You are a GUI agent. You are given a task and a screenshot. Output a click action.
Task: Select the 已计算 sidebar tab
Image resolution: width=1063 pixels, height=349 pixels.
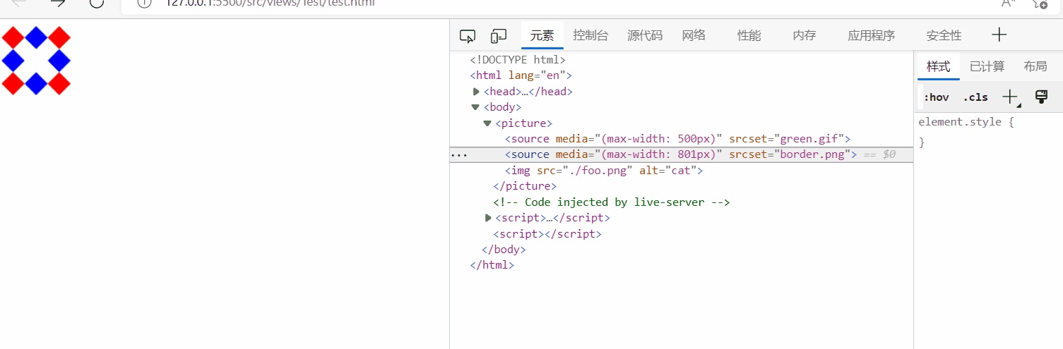tap(987, 66)
